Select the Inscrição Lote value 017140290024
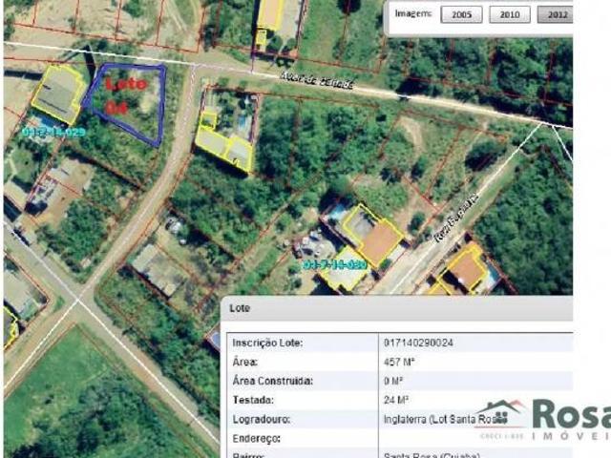The height and width of the screenshot is (458, 611). (420, 343)
